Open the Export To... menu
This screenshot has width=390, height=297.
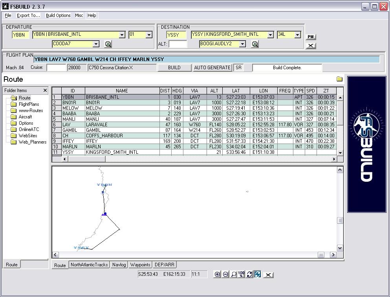click(28, 15)
